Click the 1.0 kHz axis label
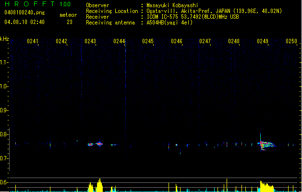 coord(3,86)
